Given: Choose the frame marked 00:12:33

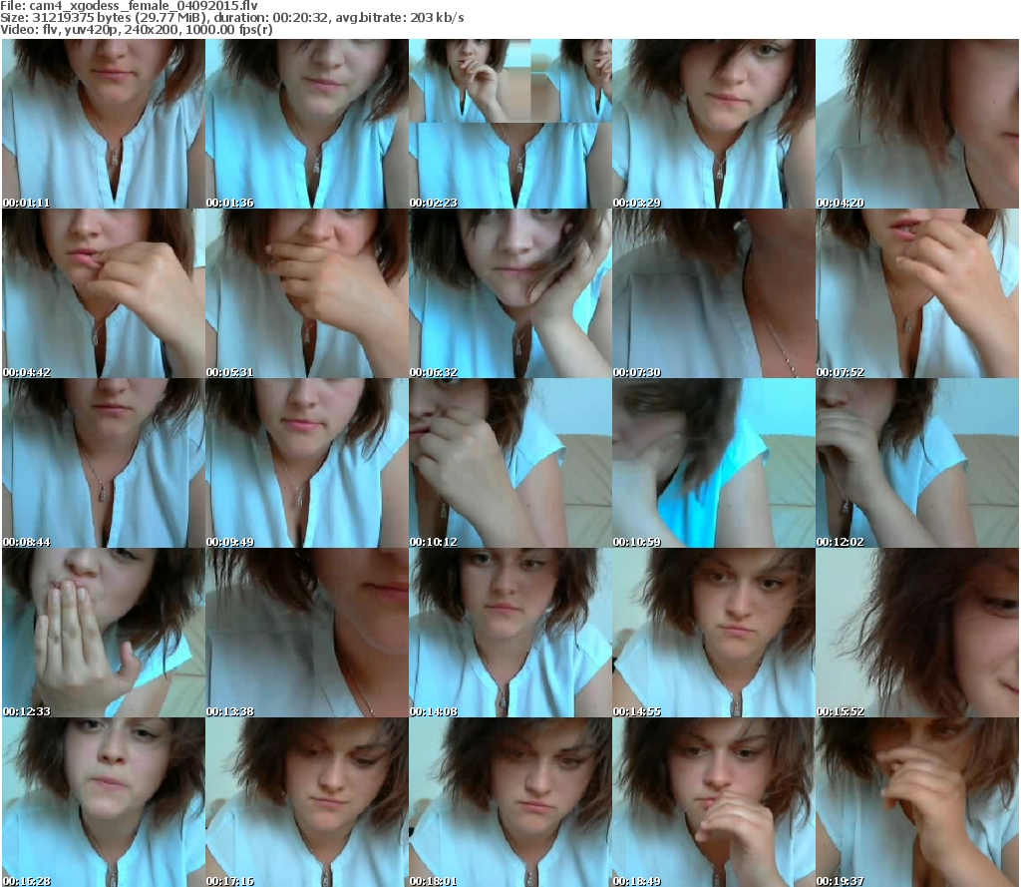Looking at the screenshot, I should coord(104,633).
